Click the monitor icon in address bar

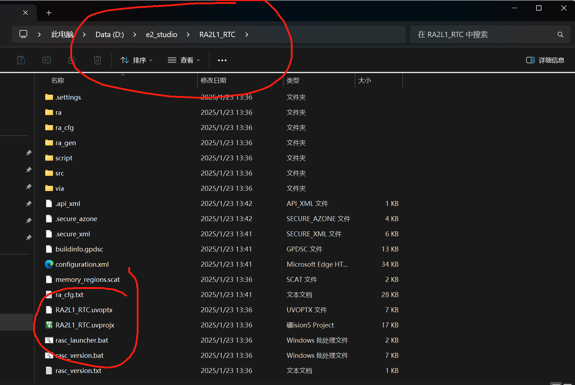tap(23, 34)
